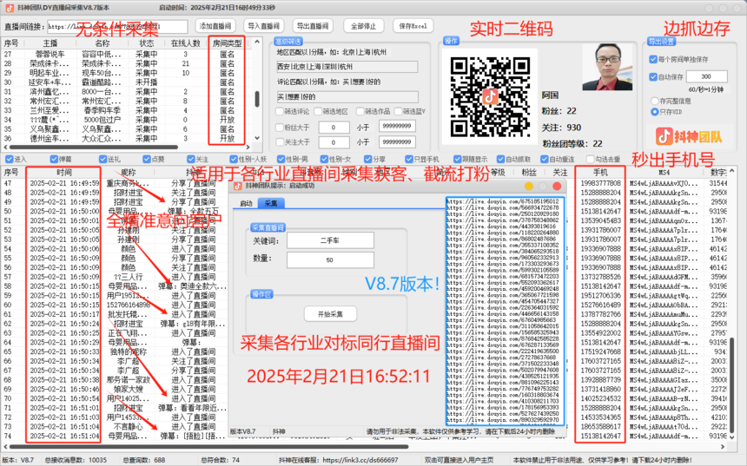This screenshot has height=466, width=747.
Task: Click the first URL in dialog link list
Action: pos(503,201)
